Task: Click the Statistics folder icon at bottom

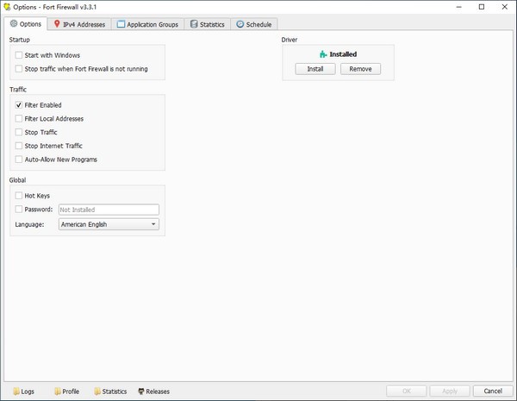Action: (97, 392)
